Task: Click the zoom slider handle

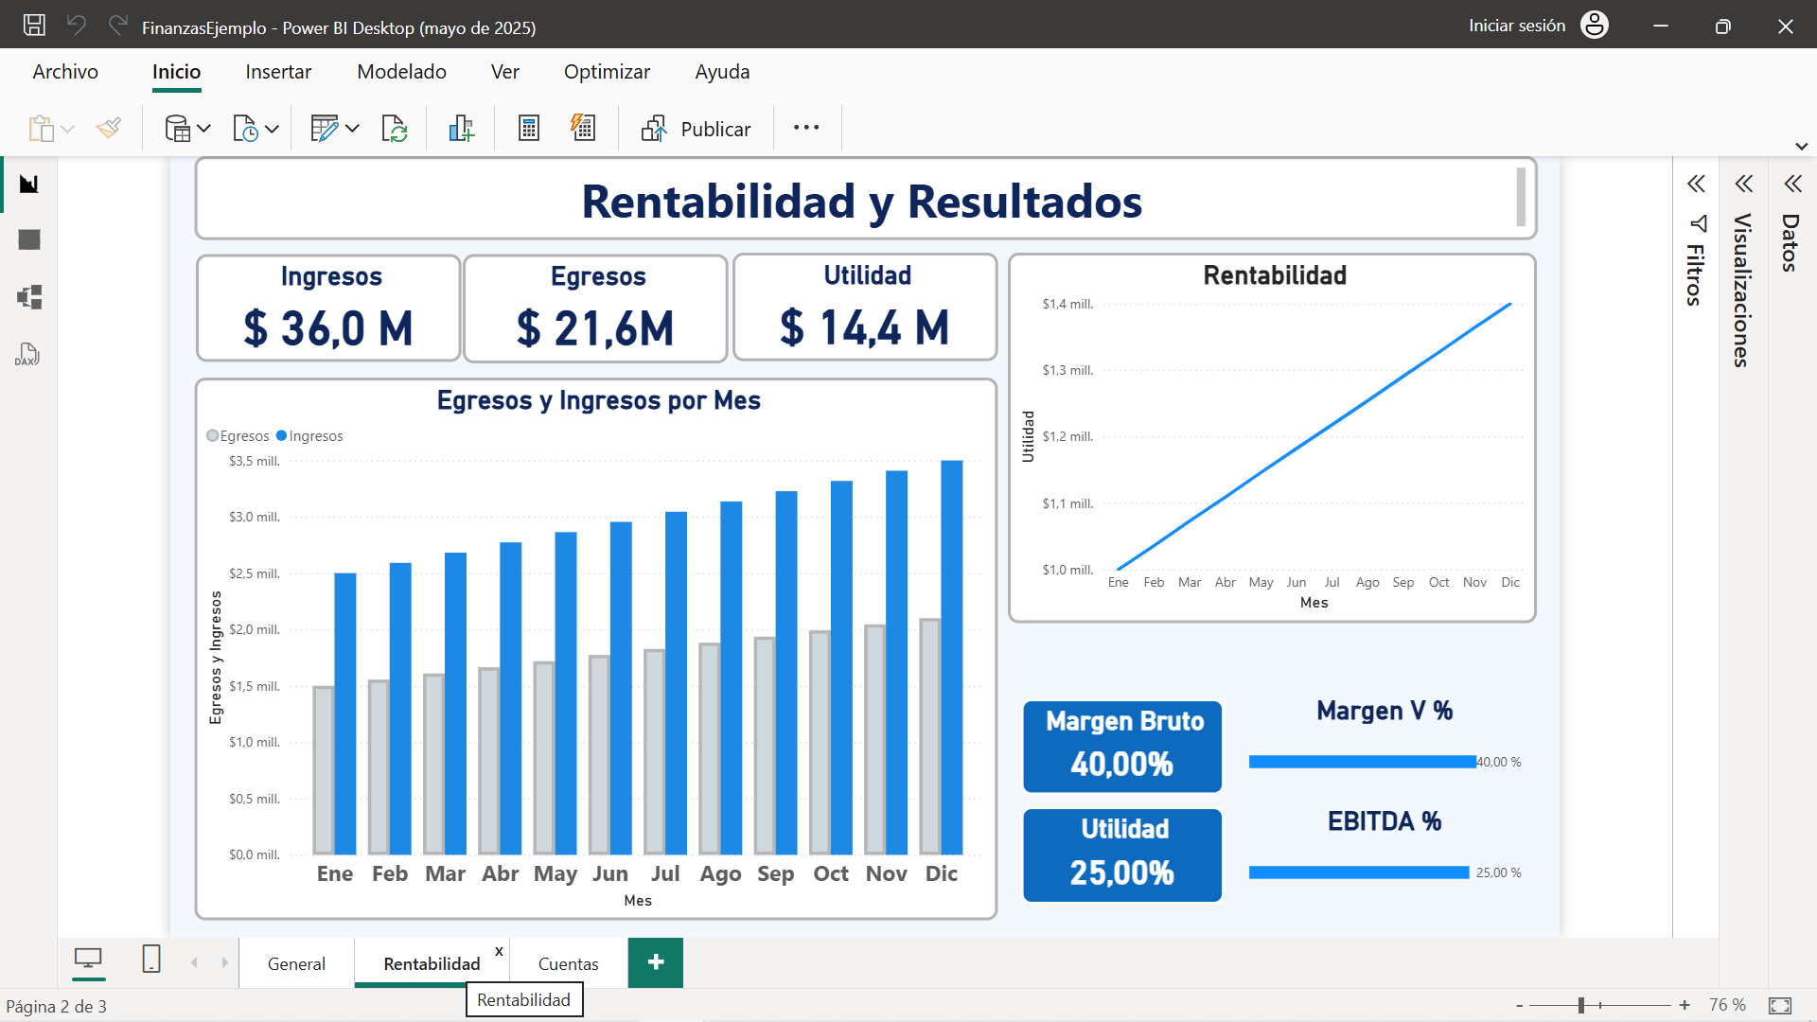Action: [1581, 1005]
